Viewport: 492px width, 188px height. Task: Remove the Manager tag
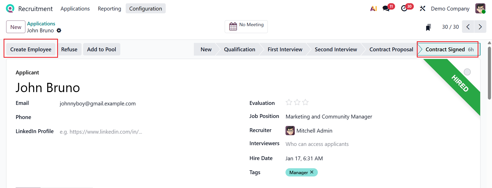click(312, 172)
